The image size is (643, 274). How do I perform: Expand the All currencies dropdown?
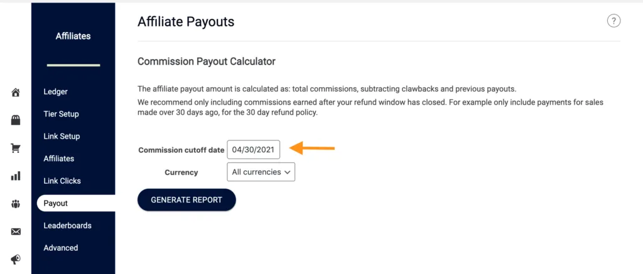pos(261,172)
